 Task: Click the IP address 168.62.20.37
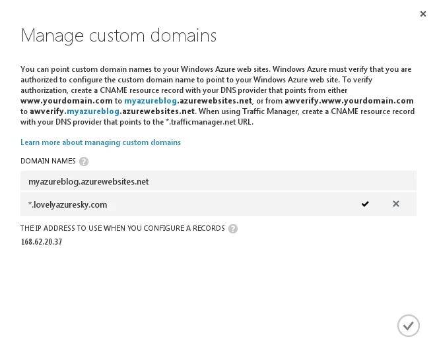tap(42, 242)
